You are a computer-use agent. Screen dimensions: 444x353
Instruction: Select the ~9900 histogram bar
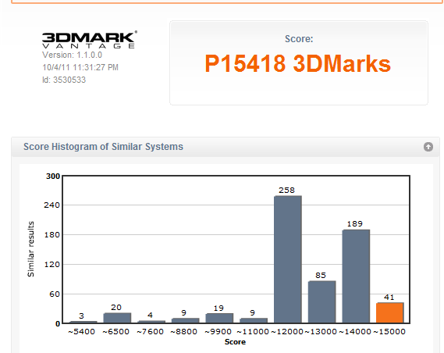(x=219, y=318)
